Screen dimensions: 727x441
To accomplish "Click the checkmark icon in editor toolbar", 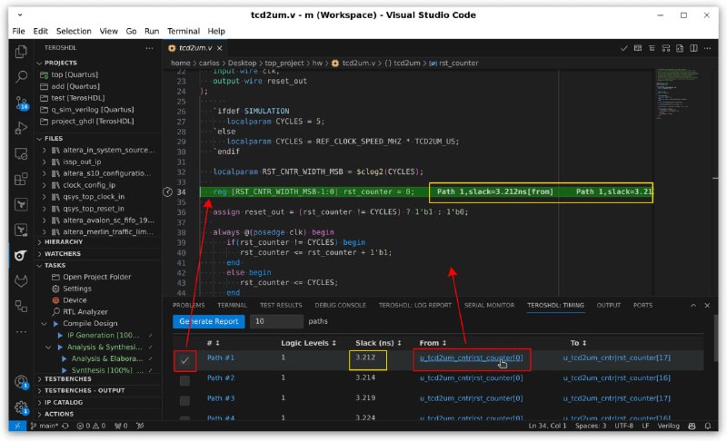I will click(624, 48).
